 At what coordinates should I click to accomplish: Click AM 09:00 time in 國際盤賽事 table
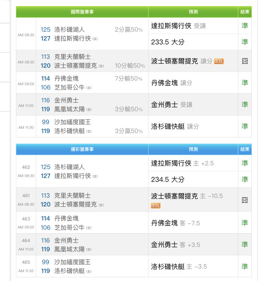click(26, 84)
